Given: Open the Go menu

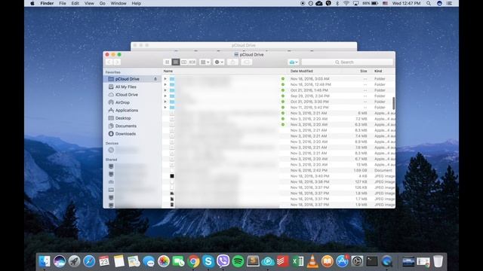Looking at the screenshot, I should pyautogui.click(x=103, y=3).
